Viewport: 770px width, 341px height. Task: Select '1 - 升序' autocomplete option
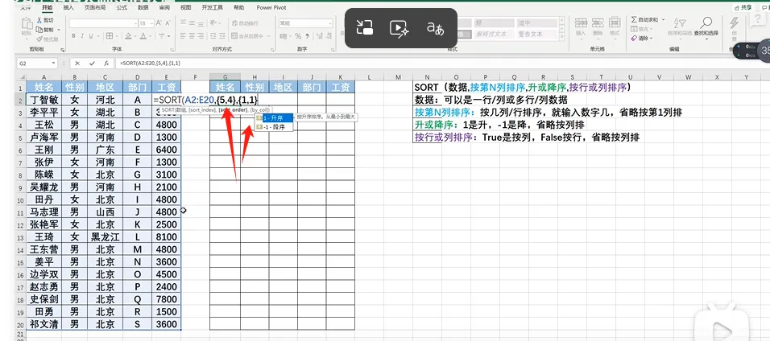pos(274,117)
